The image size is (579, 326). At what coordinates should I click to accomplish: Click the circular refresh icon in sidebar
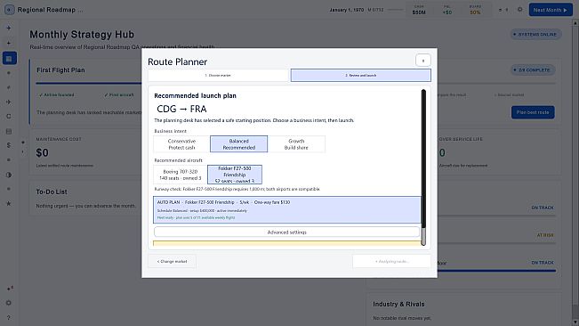(x=9, y=117)
